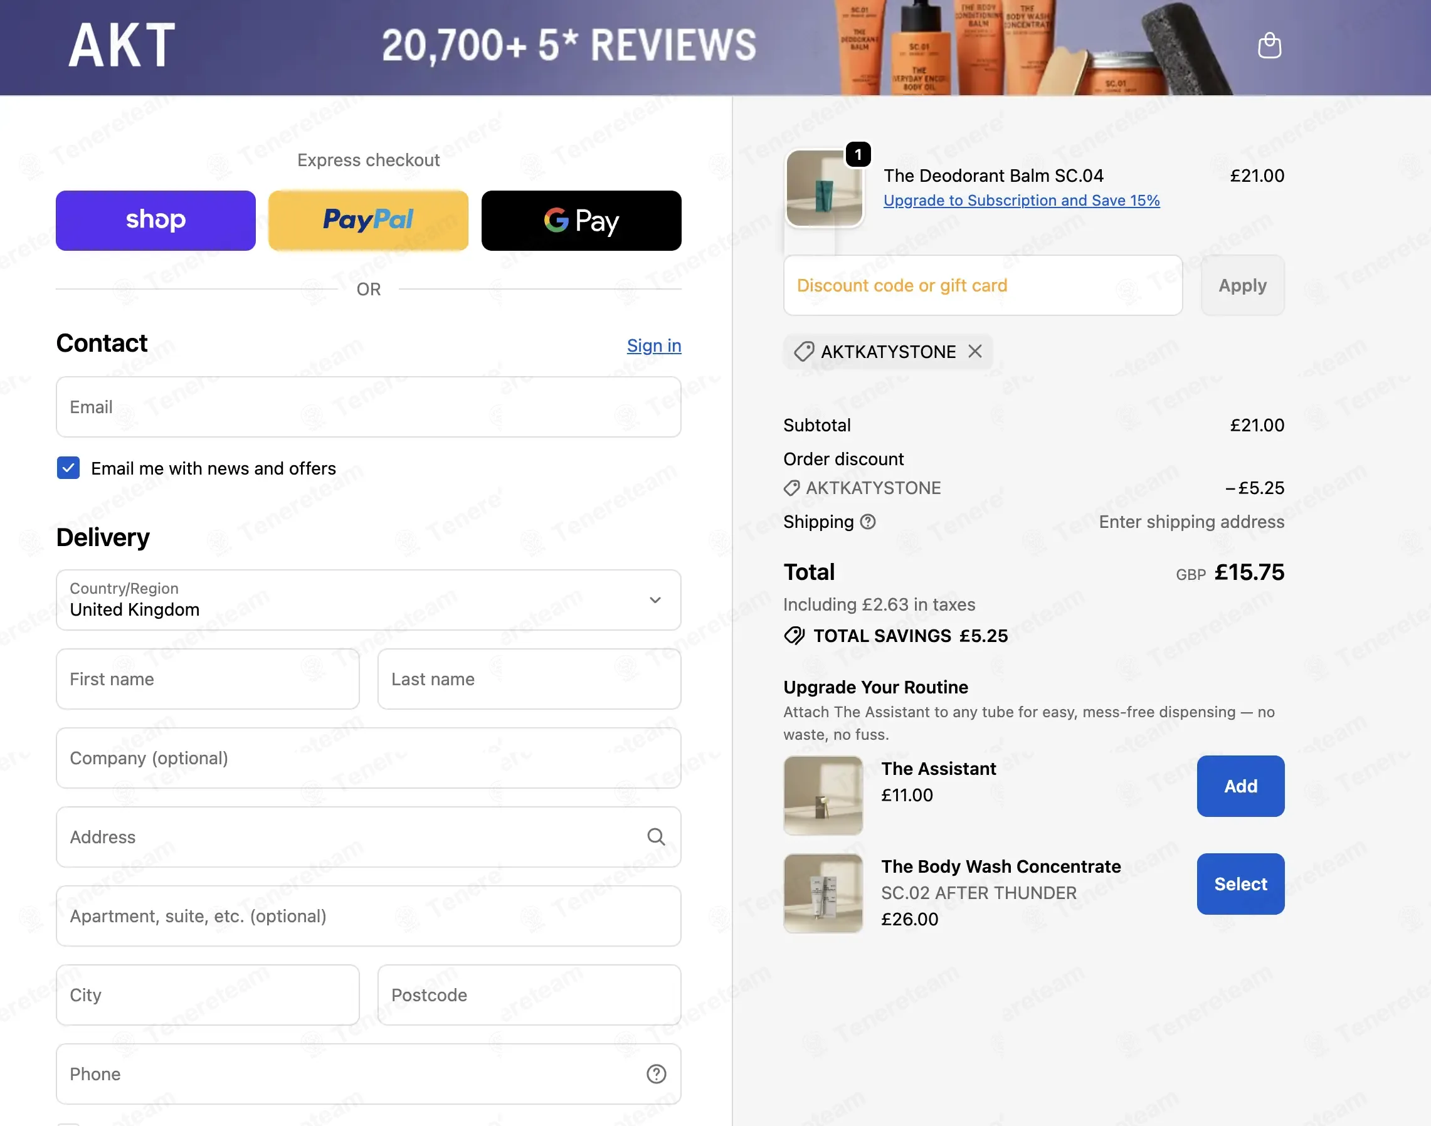Viewport: 1431px width, 1126px height.
Task: Click the Contact section heading
Action: pyautogui.click(x=102, y=343)
